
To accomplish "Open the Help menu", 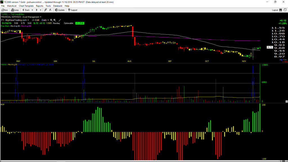I will tap(67, 6).
